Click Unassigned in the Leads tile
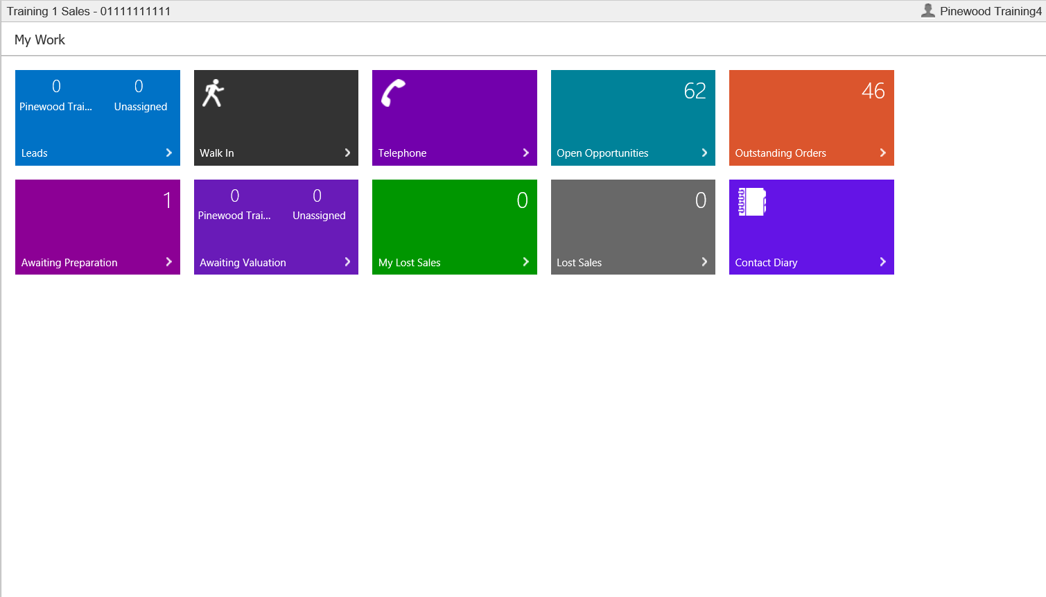The height and width of the screenshot is (597, 1046). click(x=141, y=107)
